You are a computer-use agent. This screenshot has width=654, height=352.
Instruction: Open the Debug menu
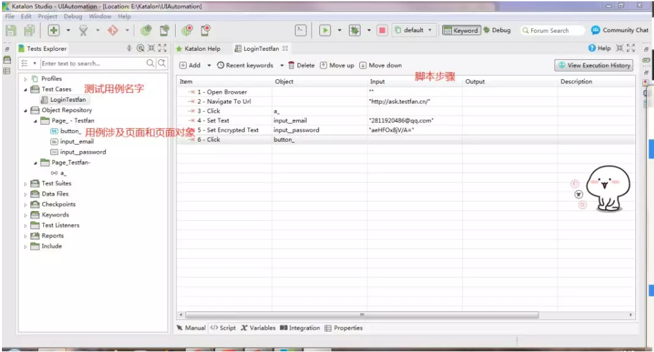(x=73, y=16)
